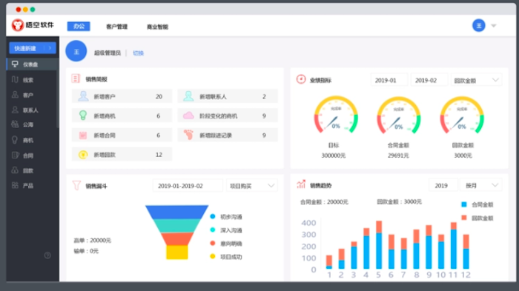Image resolution: width=519 pixels, height=291 pixels.
Task: Select the 商机 lightbulb sidebar icon
Action: [x=15, y=139]
